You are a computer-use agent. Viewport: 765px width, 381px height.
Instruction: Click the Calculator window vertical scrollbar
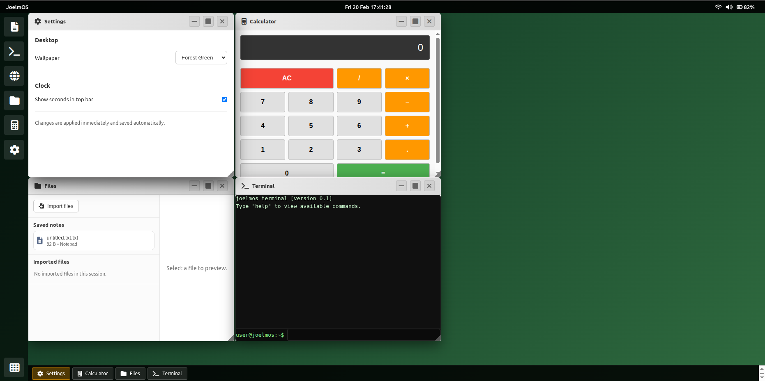(438, 100)
